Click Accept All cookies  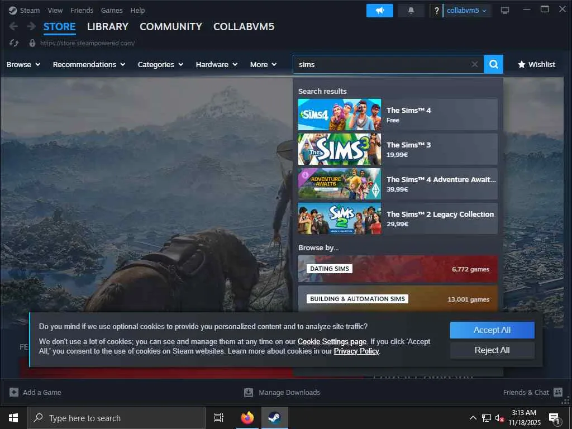(492, 330)
